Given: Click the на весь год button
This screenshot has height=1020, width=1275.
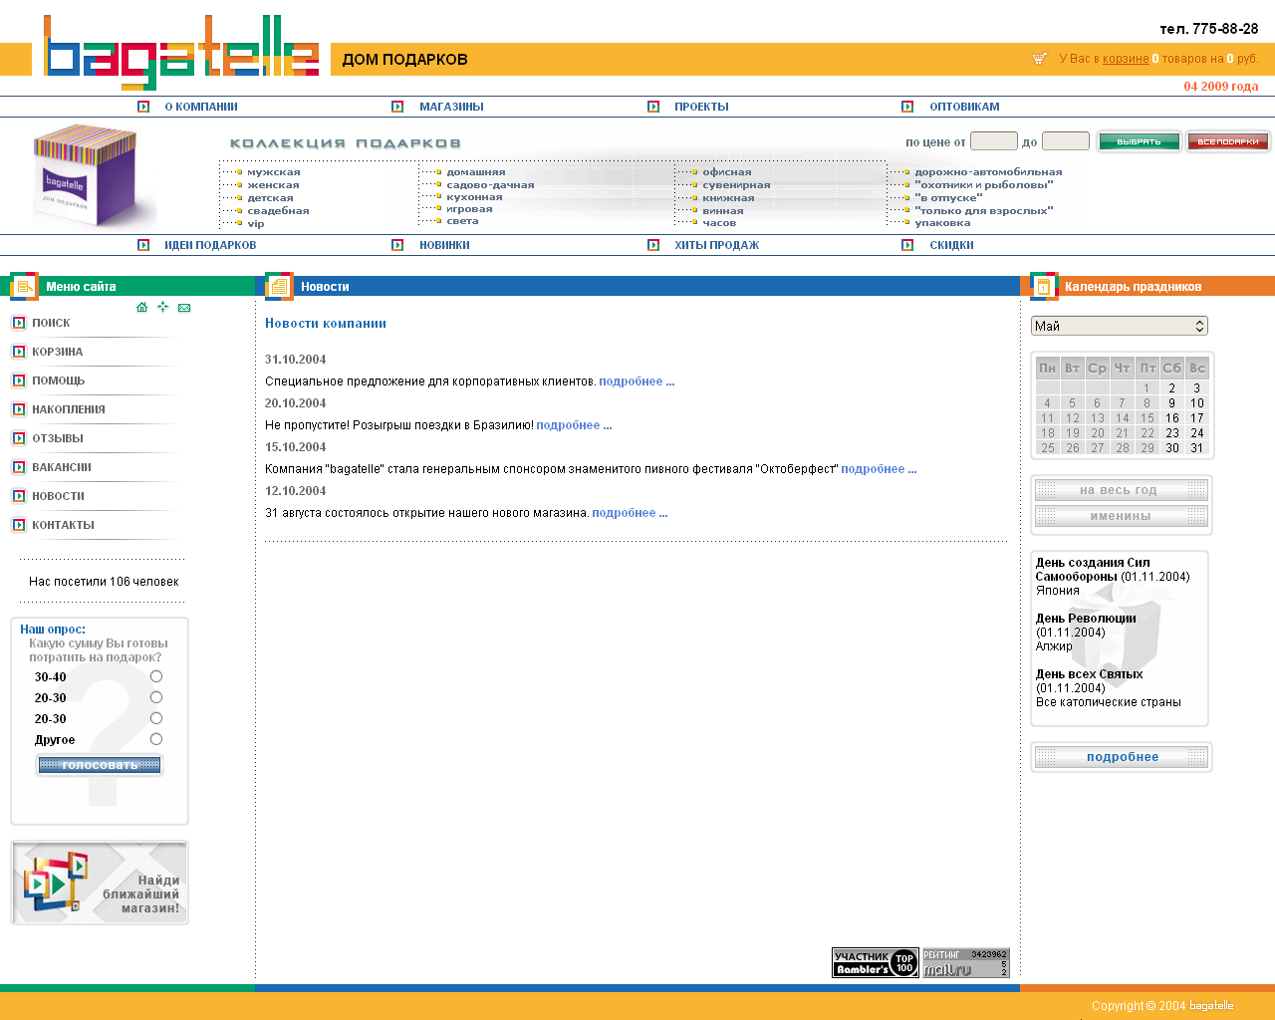Looking at the screenshot, I should tap(1121, 490).
